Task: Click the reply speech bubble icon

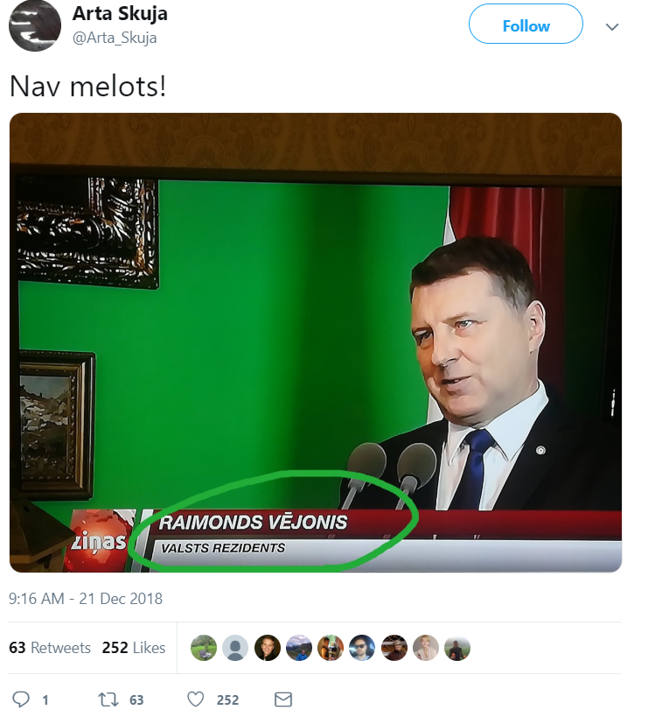Action: click(x=21, y=699)
